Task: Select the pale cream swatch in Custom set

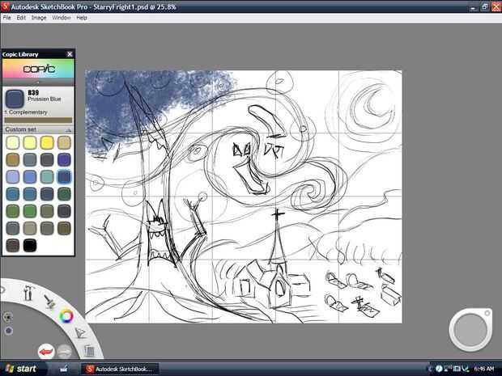Action: click(12, 142)
